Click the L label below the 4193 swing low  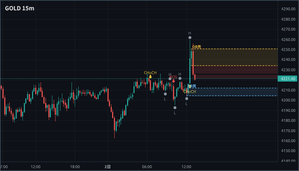click(x=175, y=113)
